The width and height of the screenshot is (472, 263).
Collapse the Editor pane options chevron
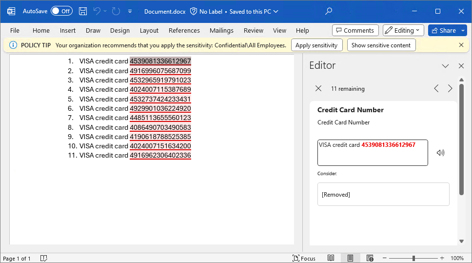point(445,66)
